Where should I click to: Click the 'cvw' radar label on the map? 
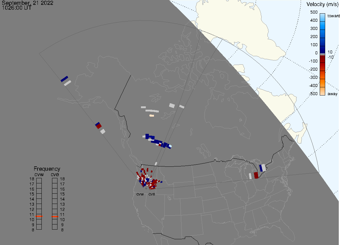[x=140, y=194]
